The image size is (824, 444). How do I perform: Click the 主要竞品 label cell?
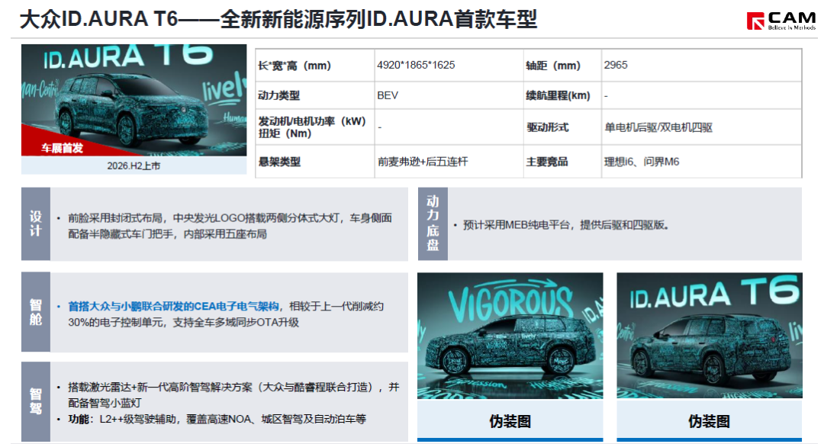pos(562,162)
